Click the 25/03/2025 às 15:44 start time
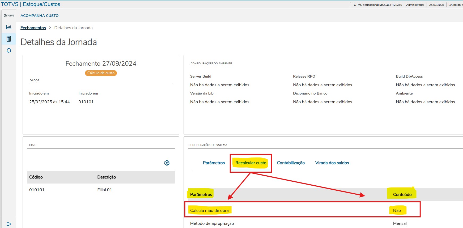This screenshot has height=228, width=463. click(x=49, y=102)
